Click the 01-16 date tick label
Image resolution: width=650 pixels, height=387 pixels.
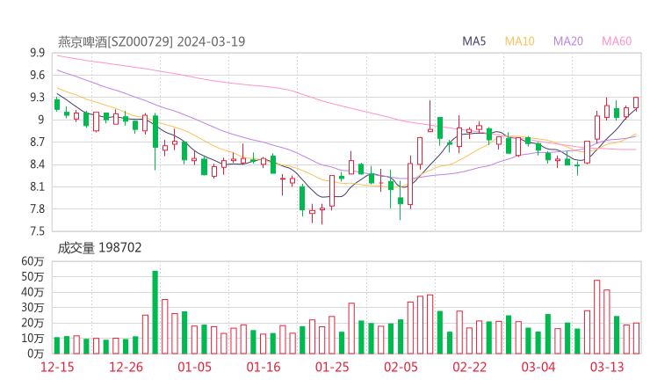pyautogui.click(x=264, y=367)
